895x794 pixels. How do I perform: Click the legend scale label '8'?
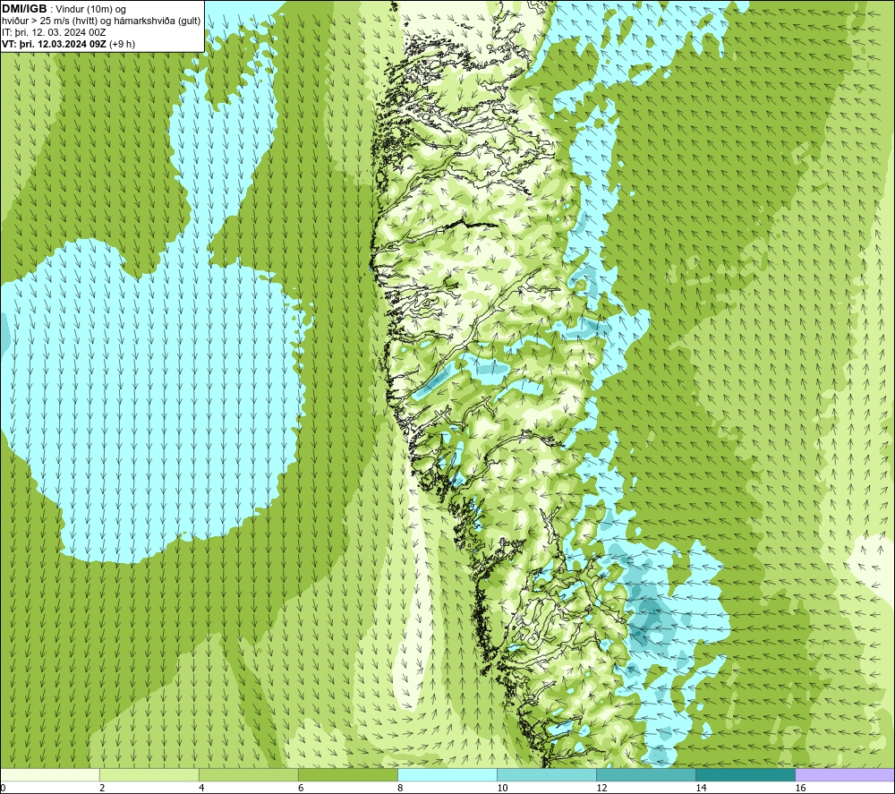(x=400, y=788)
